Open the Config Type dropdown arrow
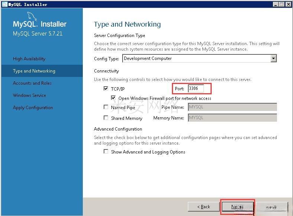 tap(273, 58)
